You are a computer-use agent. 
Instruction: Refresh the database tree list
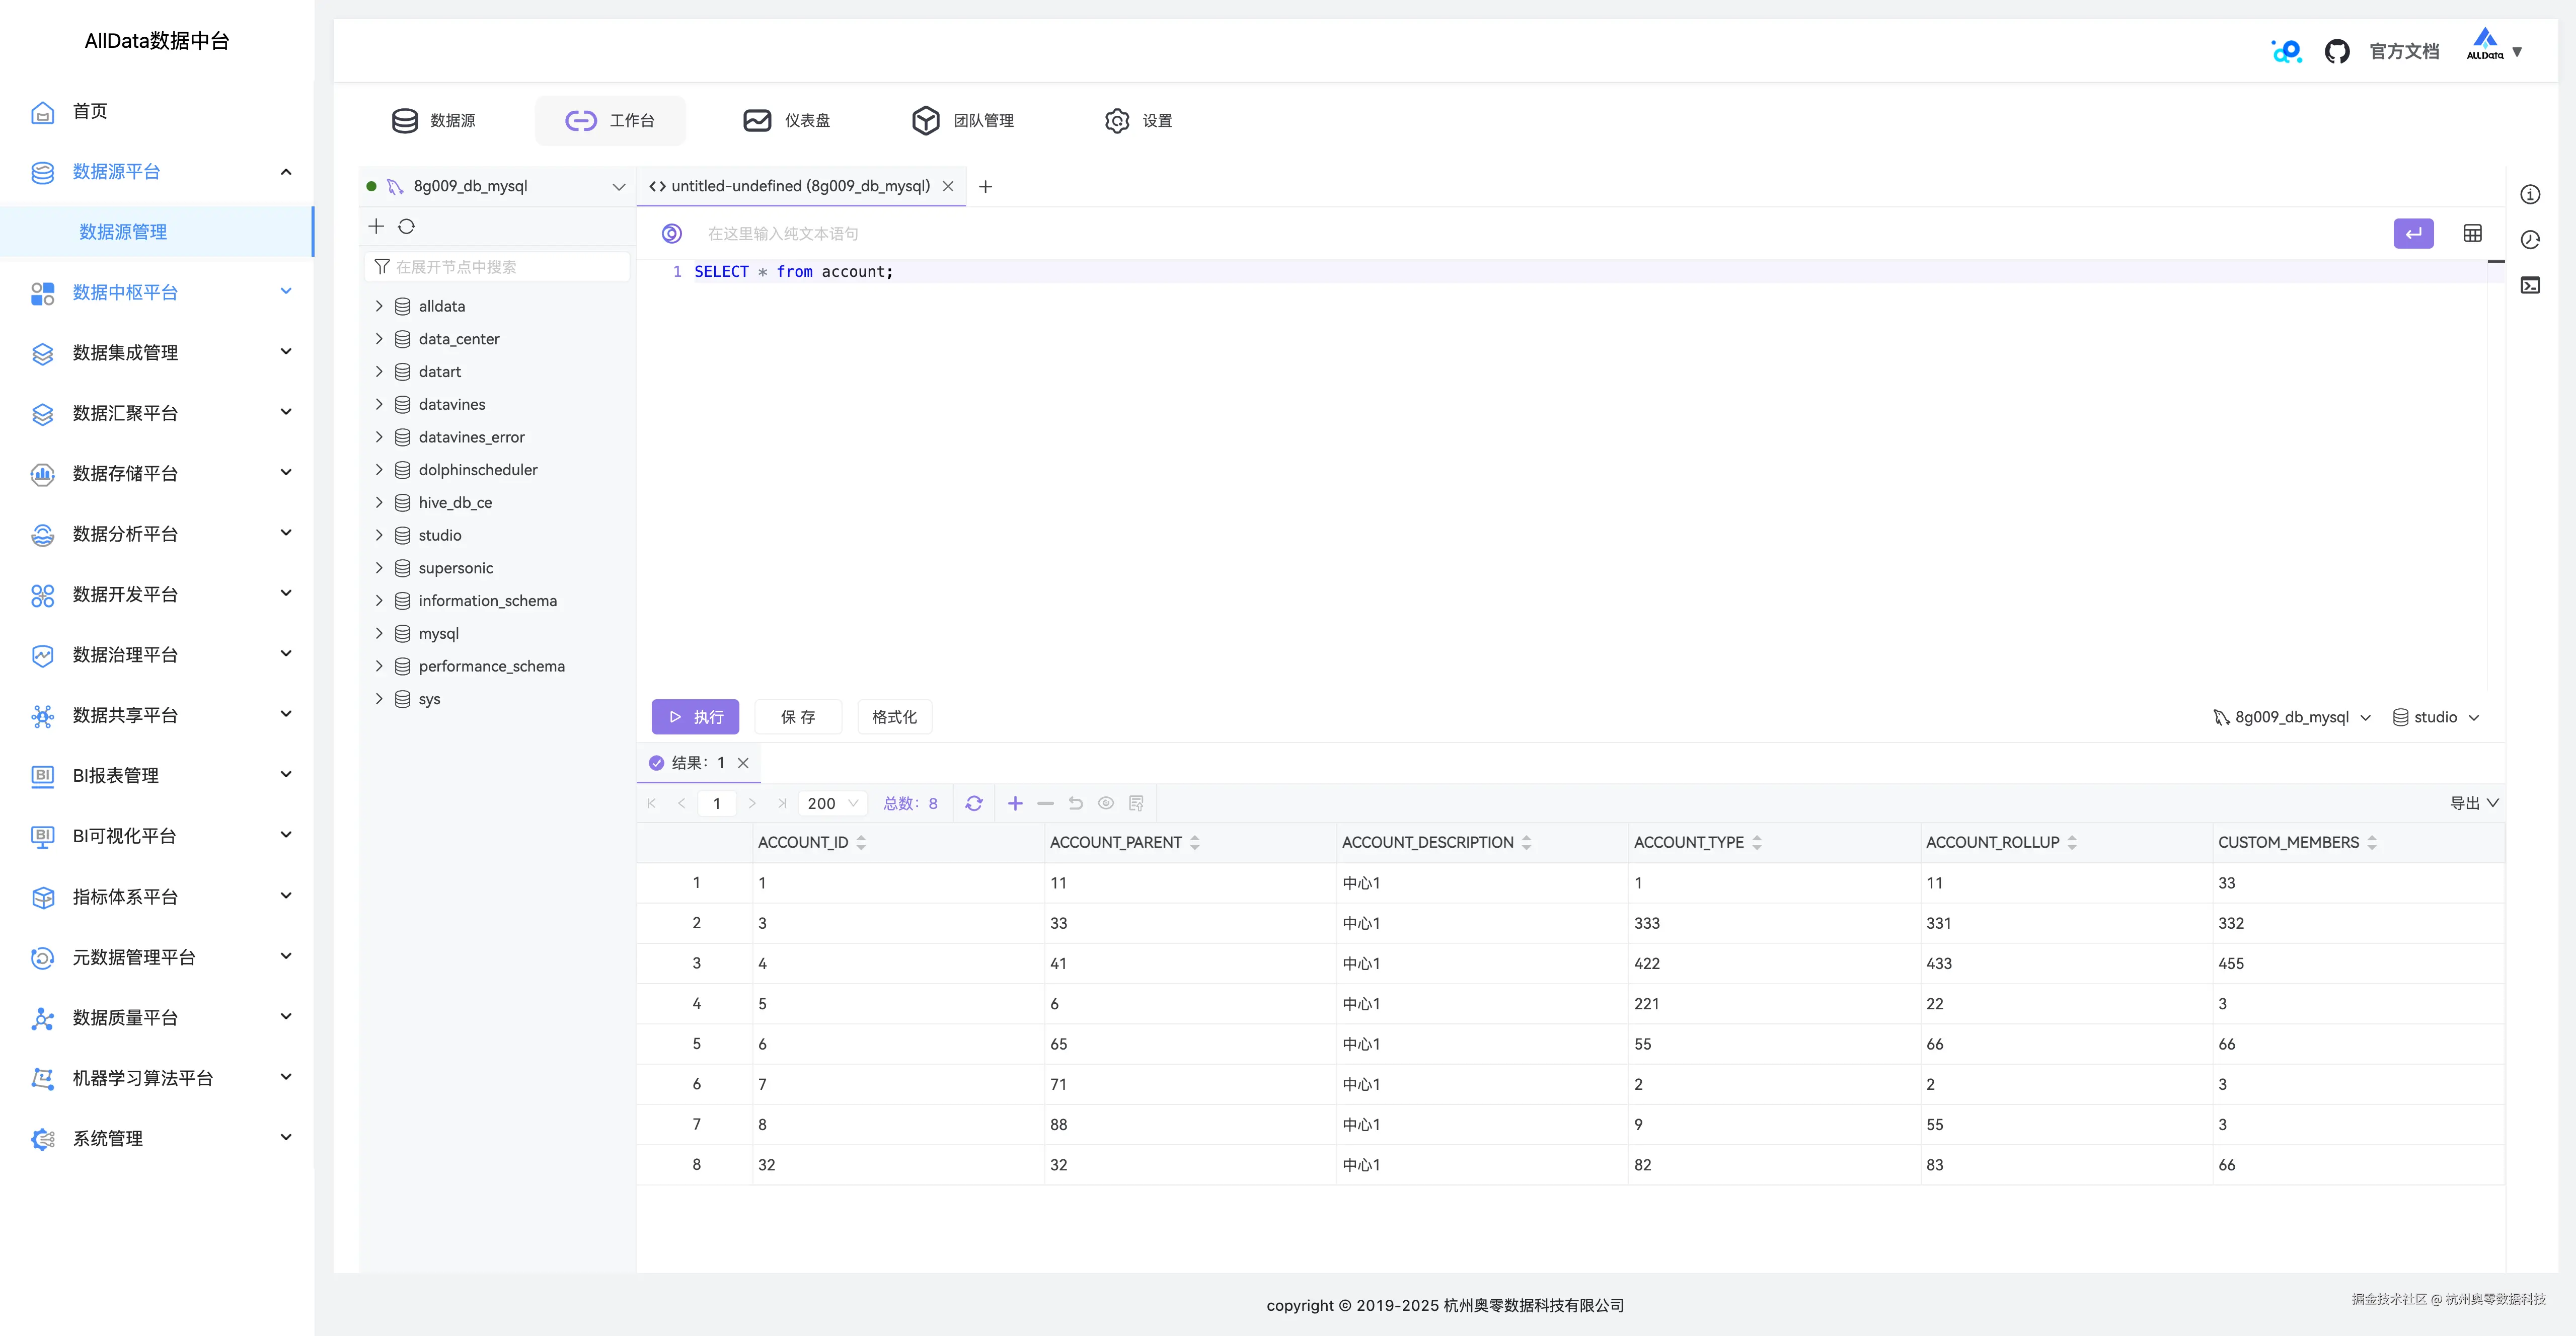pyautogui.click(x=406, y=227)
